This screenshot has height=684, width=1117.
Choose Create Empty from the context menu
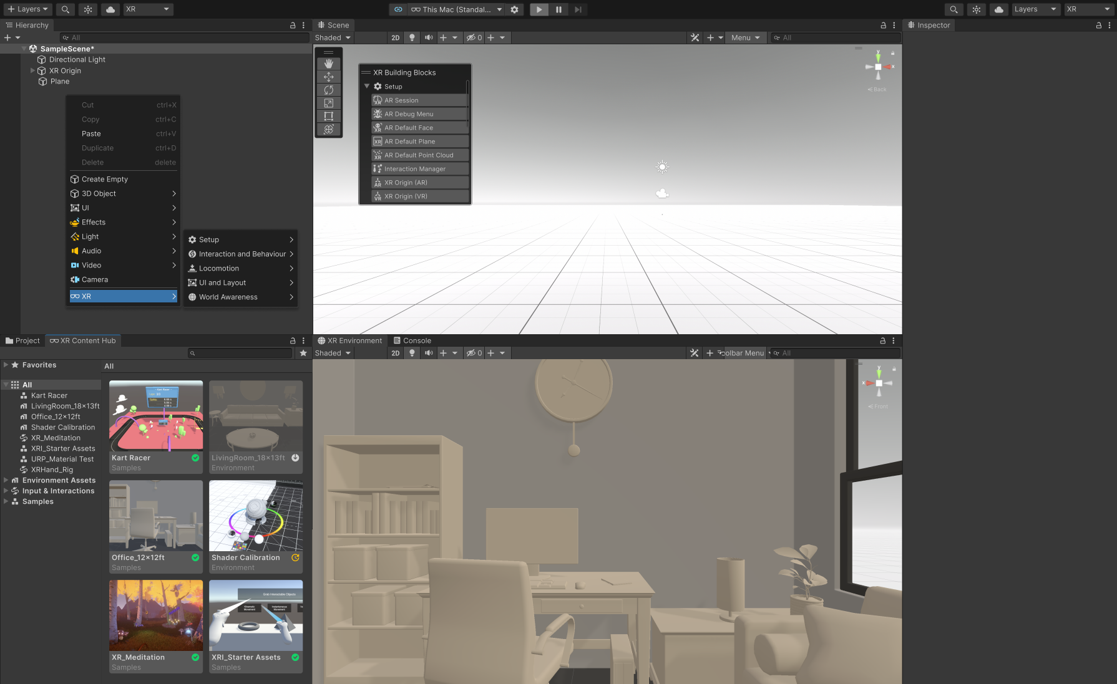point(123,179)
